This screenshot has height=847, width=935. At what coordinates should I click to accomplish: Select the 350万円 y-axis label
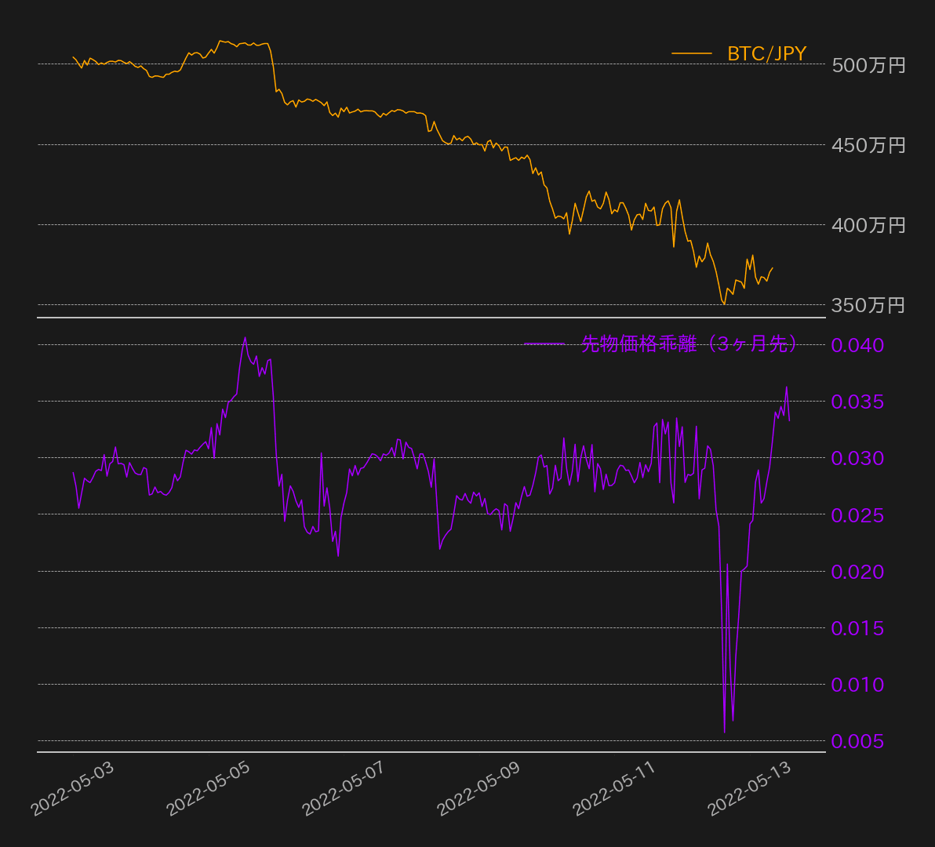click(x=868, y=306)
